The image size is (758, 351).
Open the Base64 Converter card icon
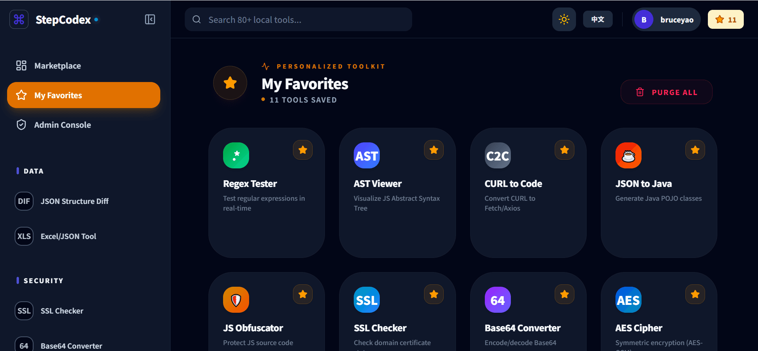[497, 300]
